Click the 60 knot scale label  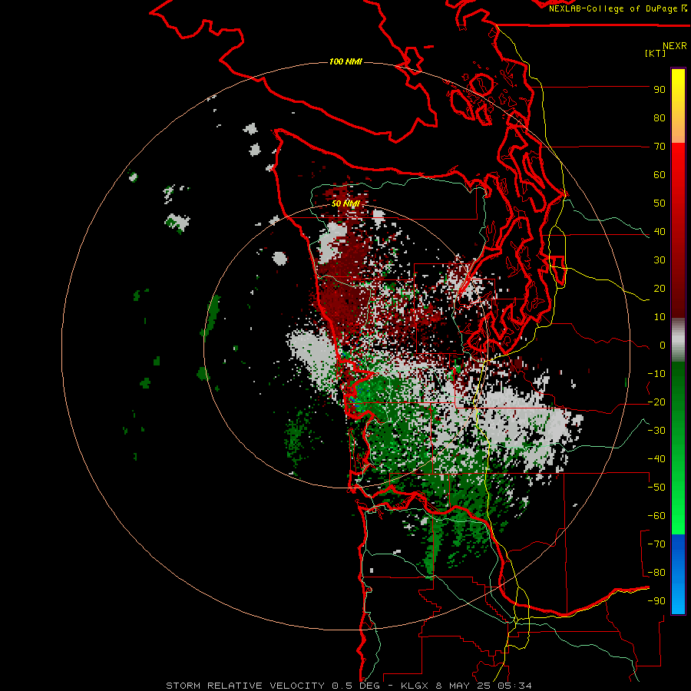point(660,175)
